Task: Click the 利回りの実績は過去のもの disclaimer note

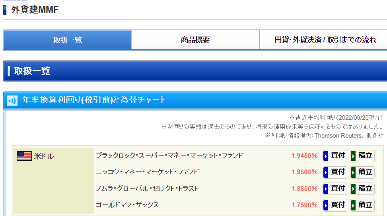Action: pos(272,126)
